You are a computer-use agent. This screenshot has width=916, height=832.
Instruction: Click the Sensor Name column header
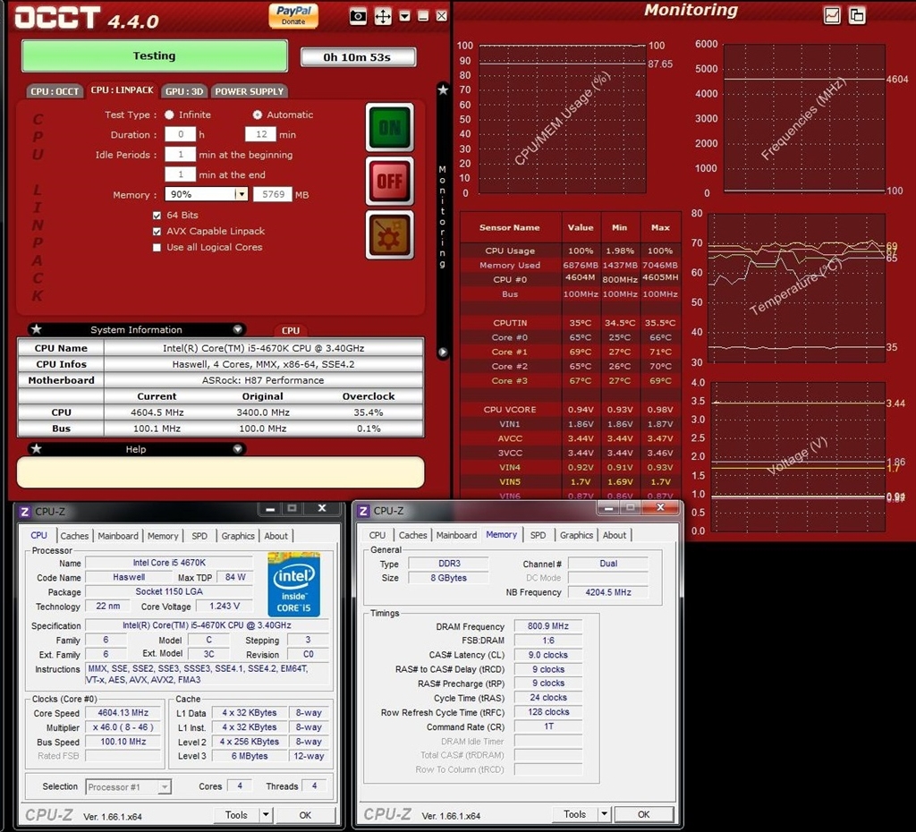[x=510, y=228]
